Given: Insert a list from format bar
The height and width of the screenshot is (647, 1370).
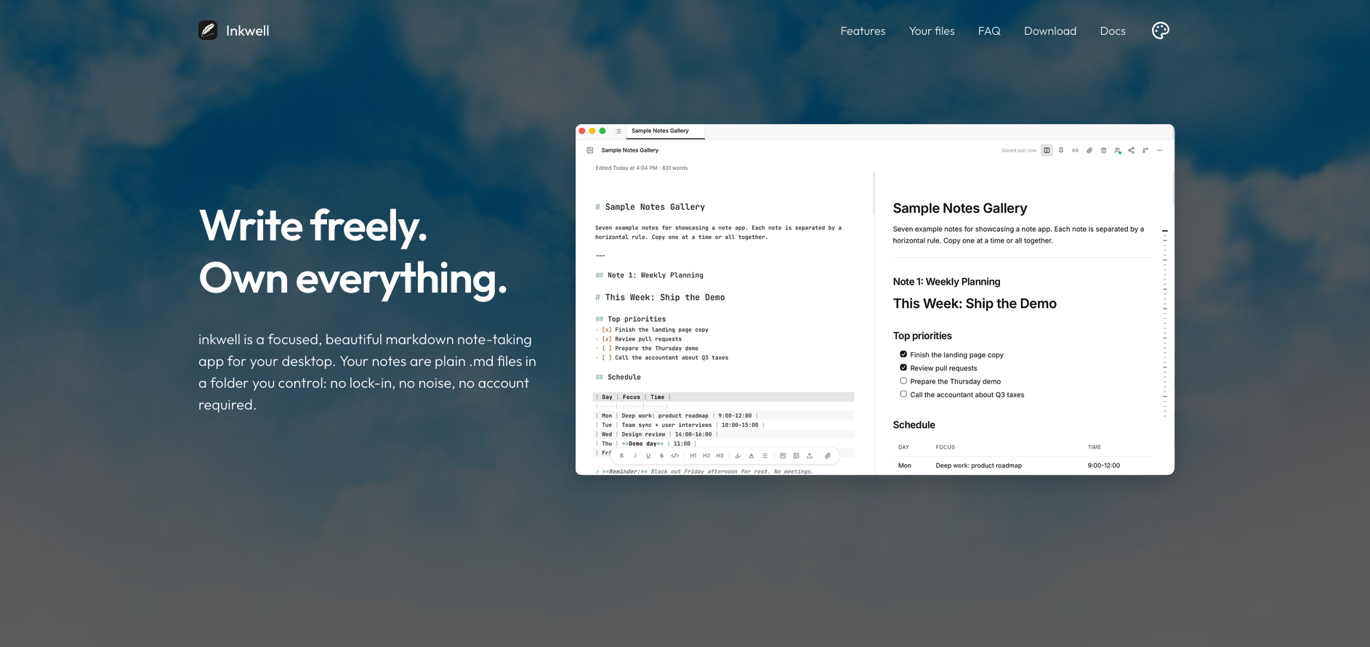Looking at the screenshot, I should [x=765, y=456].
